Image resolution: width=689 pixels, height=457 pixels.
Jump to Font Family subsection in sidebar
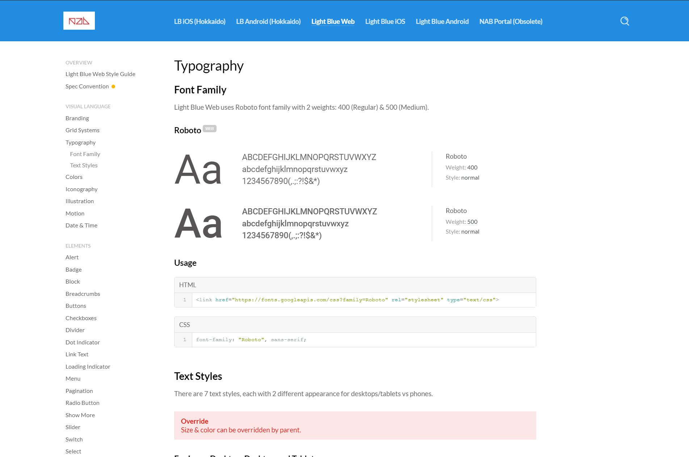[x=85, y=154]
